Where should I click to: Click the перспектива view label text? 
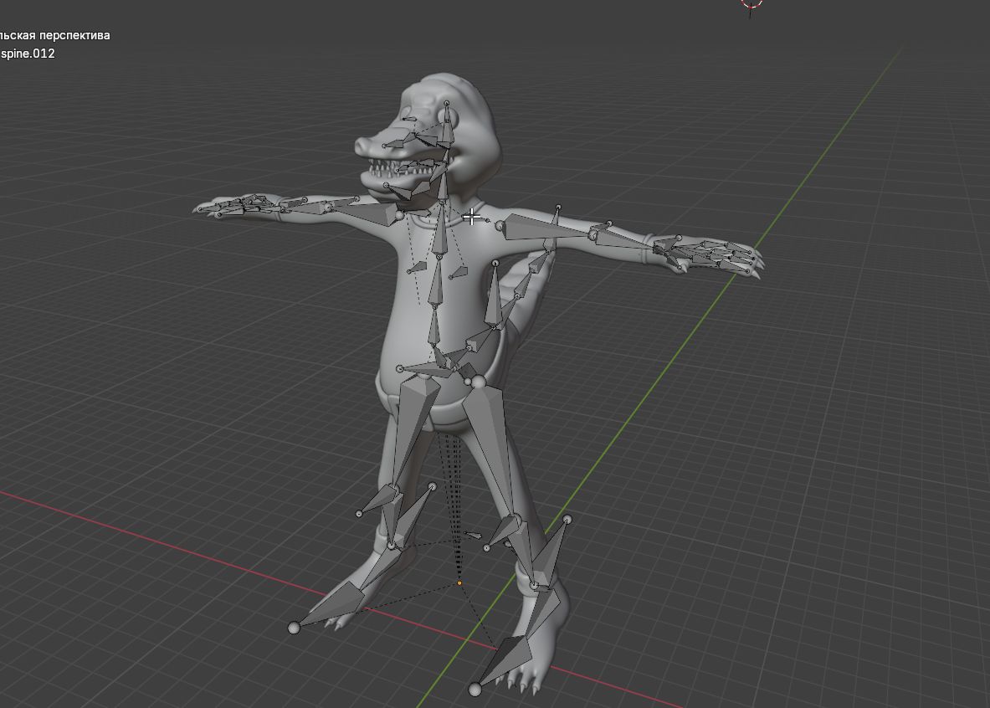[x=74, y=35]
